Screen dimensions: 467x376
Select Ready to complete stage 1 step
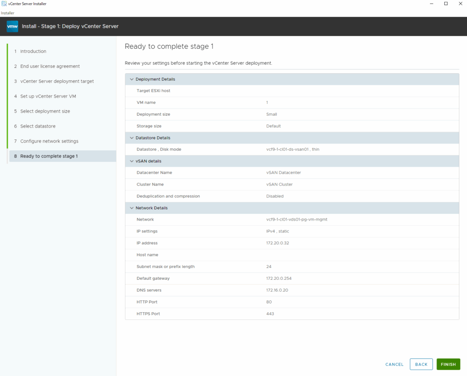(x=49, y=156)
